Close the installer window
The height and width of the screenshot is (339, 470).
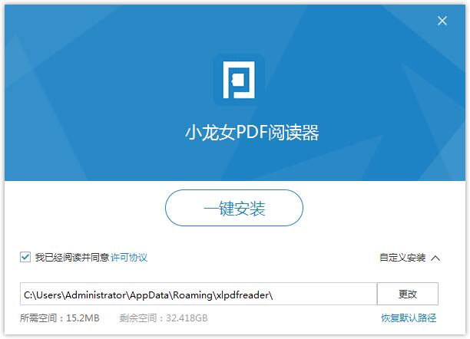[442, 21]
